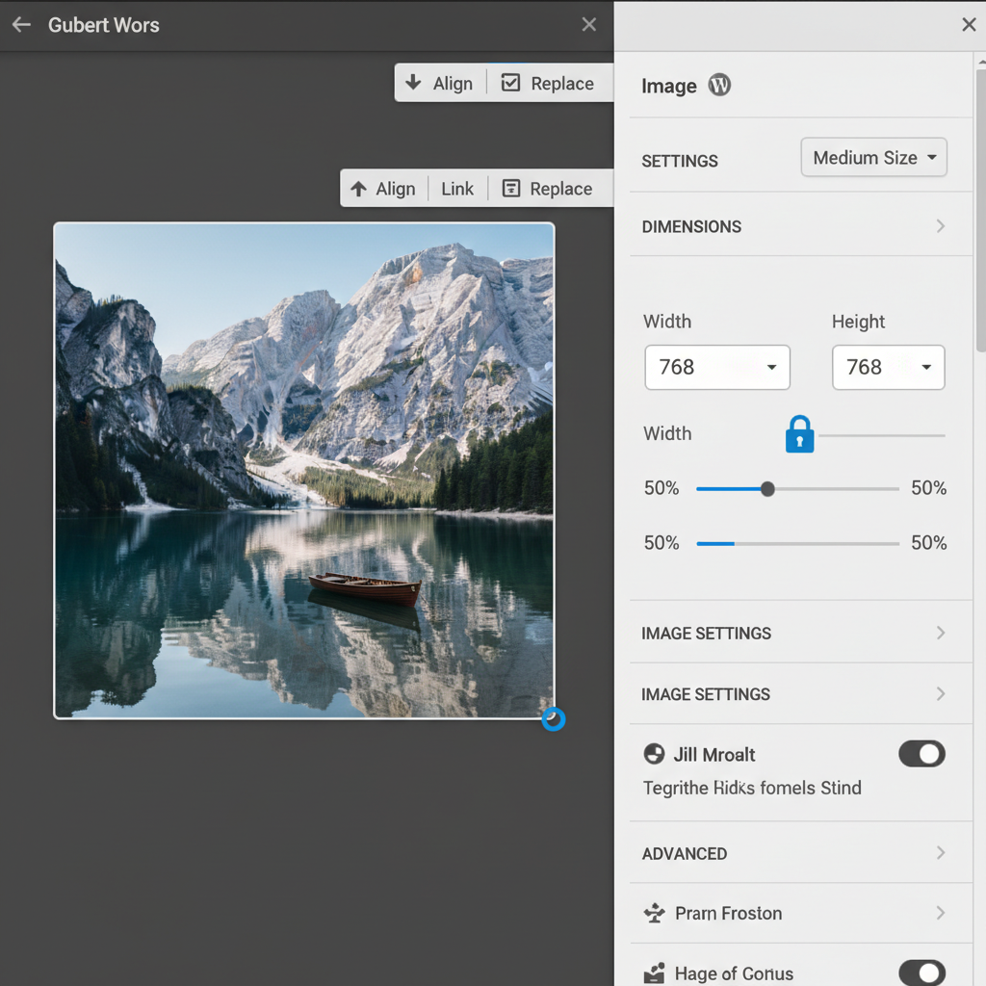
Task: Toggle the Jill Mroalt switch off
Action: (x=921, y=754)
